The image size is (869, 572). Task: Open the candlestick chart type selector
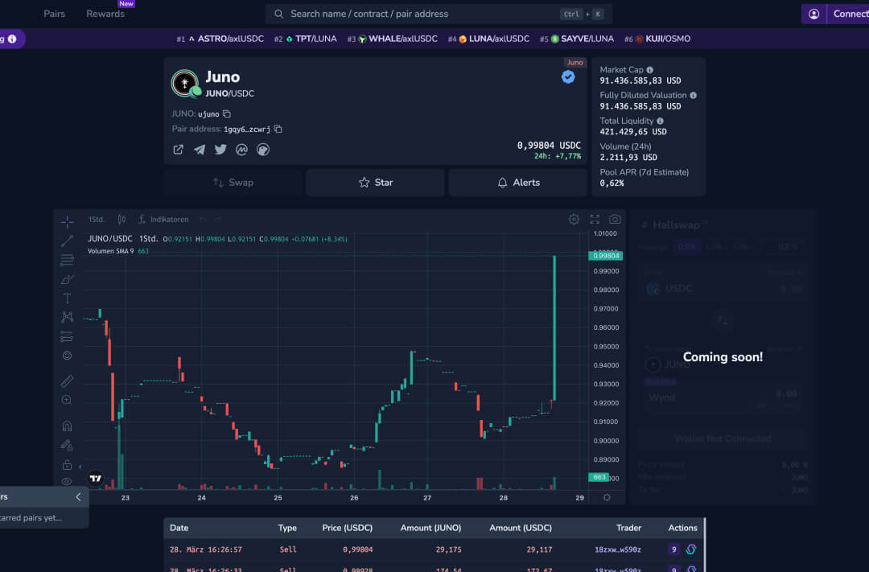tap(121, 220)
